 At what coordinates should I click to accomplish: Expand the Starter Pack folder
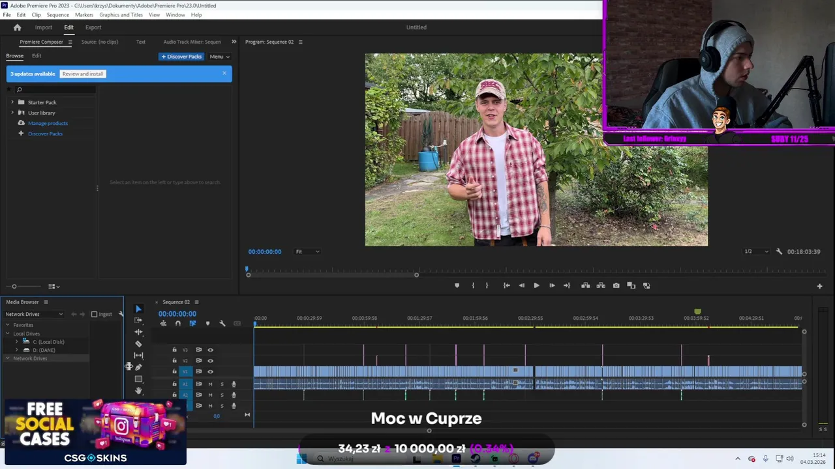(x=12, y=102)
